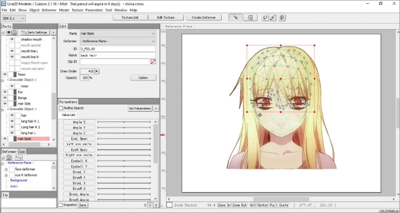Click the Opacity percent field
The height and width of the screenshot is (213, 400).
(x=84, y=78)
